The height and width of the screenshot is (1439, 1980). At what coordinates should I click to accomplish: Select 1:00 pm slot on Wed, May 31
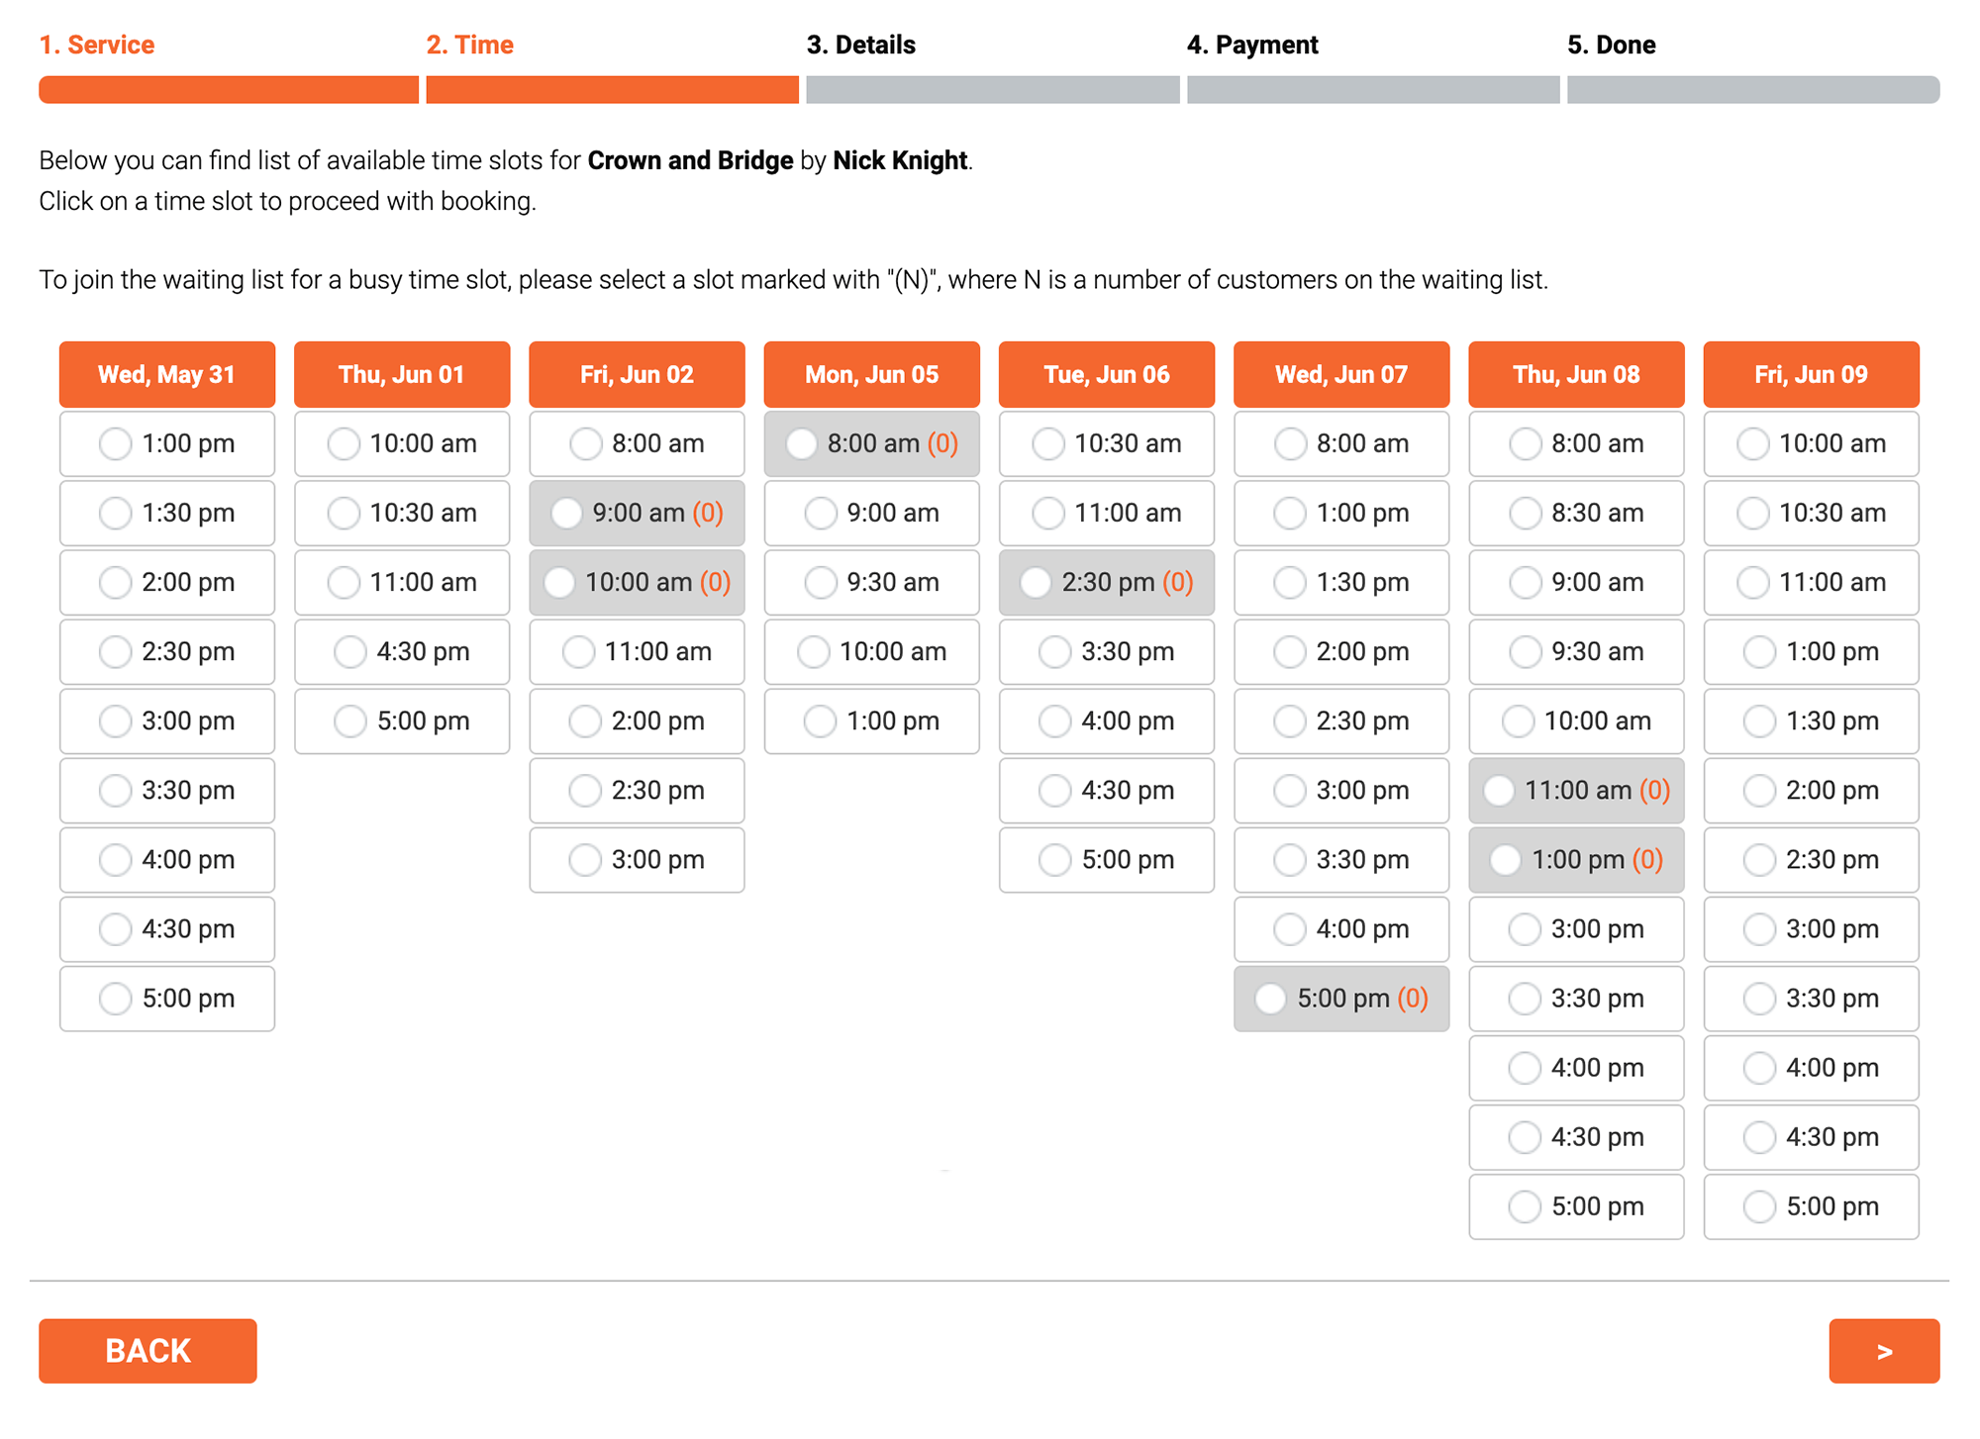(x=166, y=443)
